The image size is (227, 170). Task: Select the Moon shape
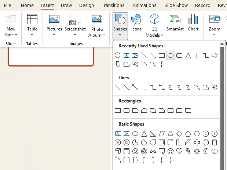[206, 151]
